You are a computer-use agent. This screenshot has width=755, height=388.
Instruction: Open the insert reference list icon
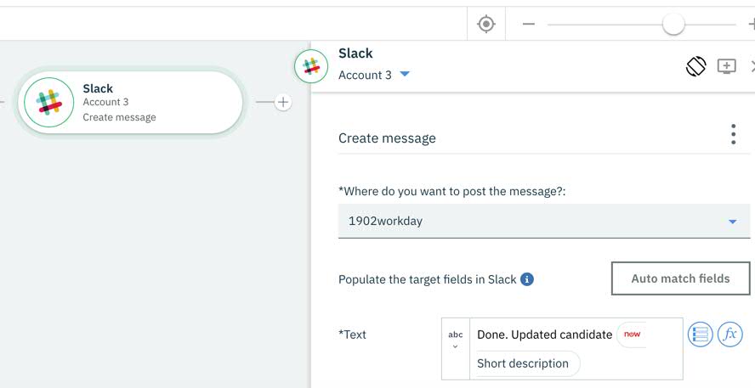[700, 335]
